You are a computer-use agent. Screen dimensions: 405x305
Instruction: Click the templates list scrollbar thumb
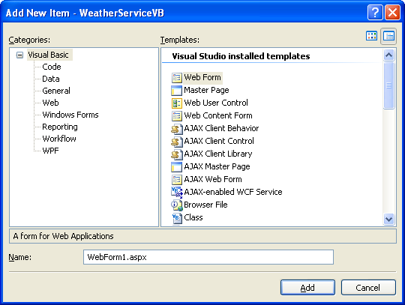pyautogui.click(x=388, y=85)
